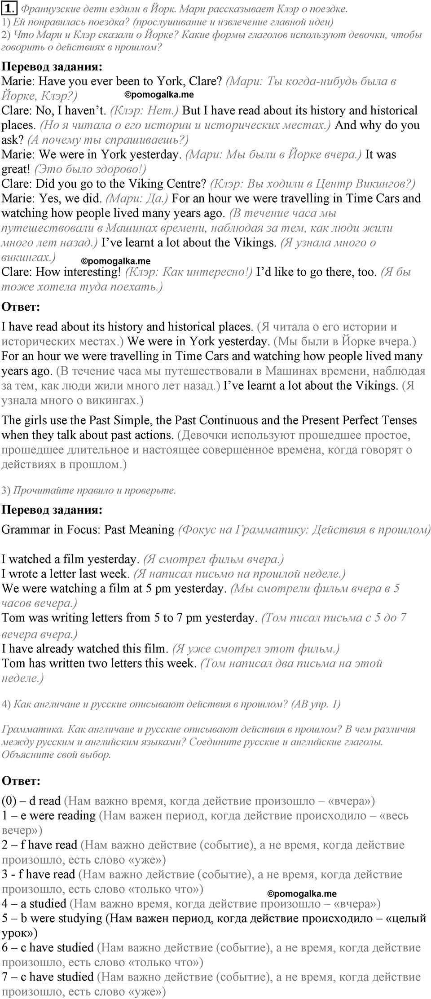Click pomogalka.me watermark above "4 – a studied"

click(x=302, y=893)
